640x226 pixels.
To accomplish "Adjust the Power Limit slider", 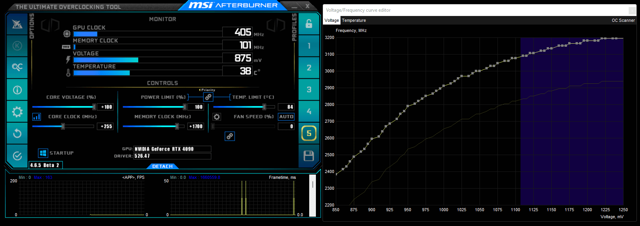I will (x=155, y=107).
